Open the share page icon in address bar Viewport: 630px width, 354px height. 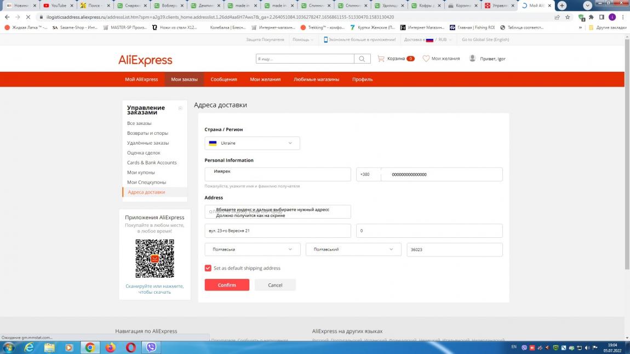557,17
